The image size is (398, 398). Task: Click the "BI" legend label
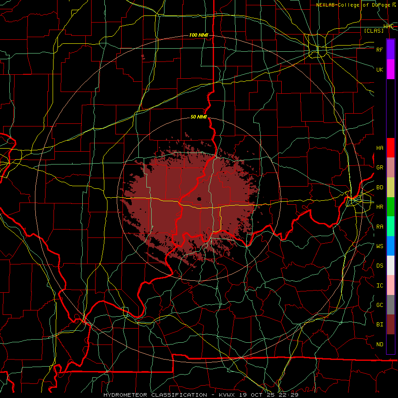click(x=379, y=325)
